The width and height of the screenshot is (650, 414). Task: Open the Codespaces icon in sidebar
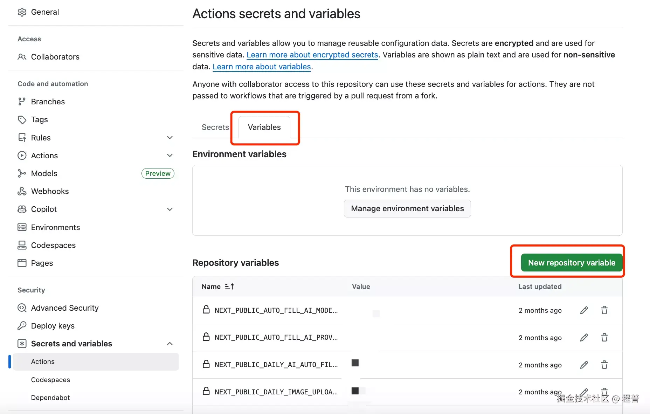coord(22,245)
